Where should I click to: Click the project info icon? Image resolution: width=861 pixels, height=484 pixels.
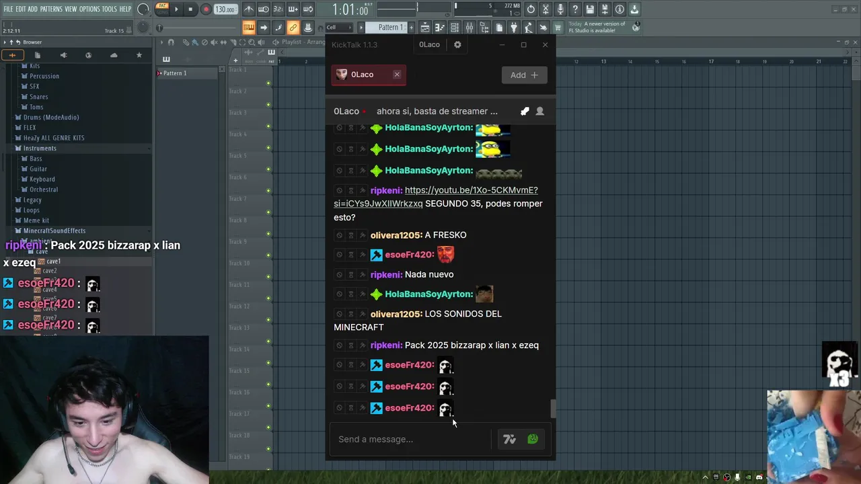point(620,9)
